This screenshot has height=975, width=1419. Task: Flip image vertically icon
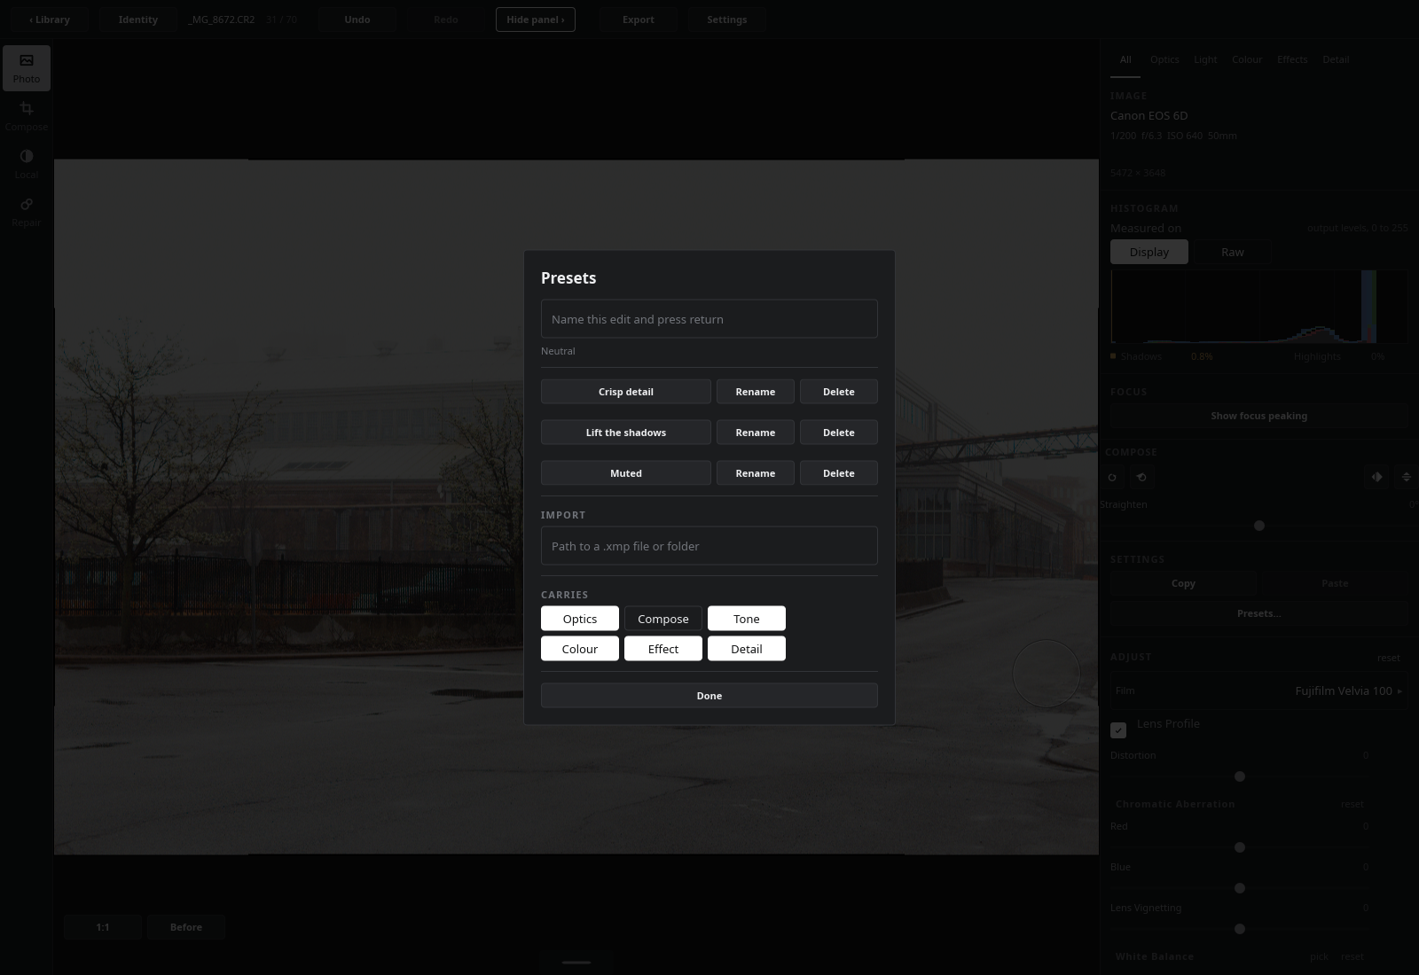[1406, 477]
